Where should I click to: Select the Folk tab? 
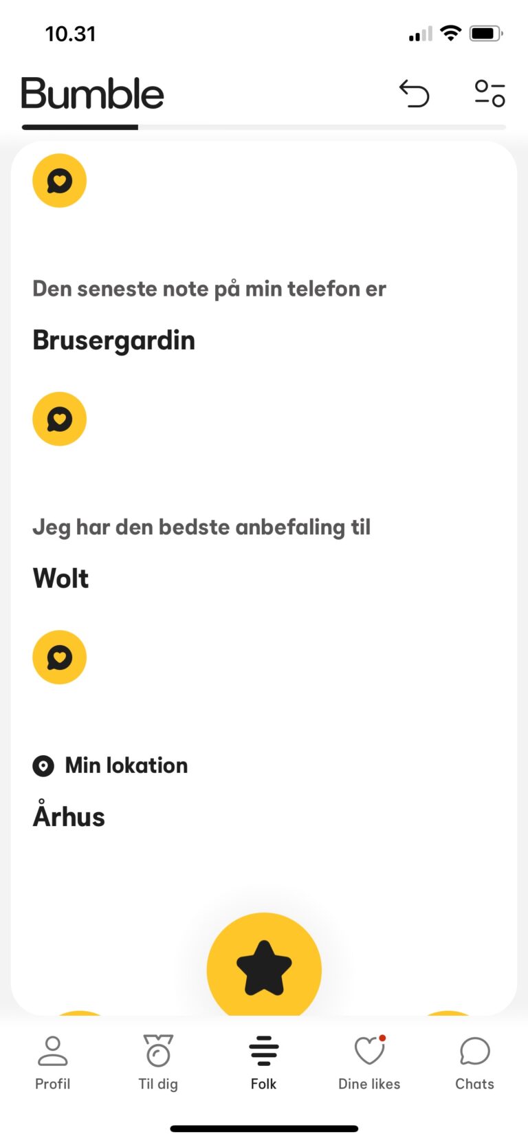coord(264,1063)
